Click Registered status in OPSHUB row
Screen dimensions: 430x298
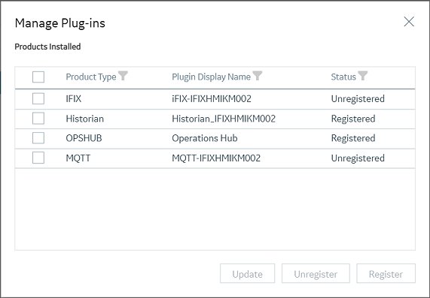(x=353, y=138)
